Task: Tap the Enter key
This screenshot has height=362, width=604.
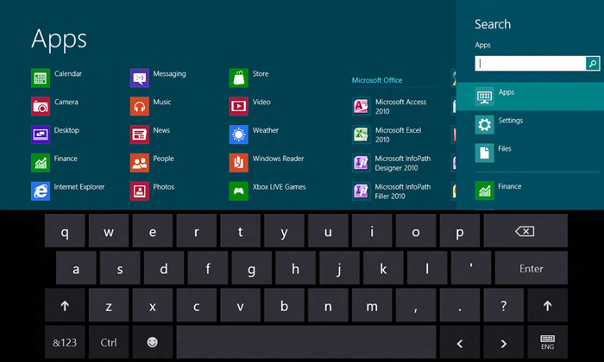Action: point(531,268)
